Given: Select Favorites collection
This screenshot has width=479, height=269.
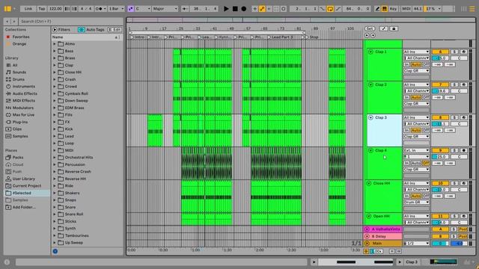Looking at the screenshot, I should point(21,37).
